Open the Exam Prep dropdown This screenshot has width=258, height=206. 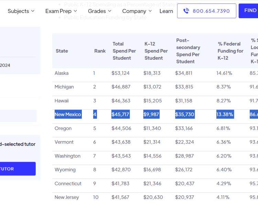61,11
